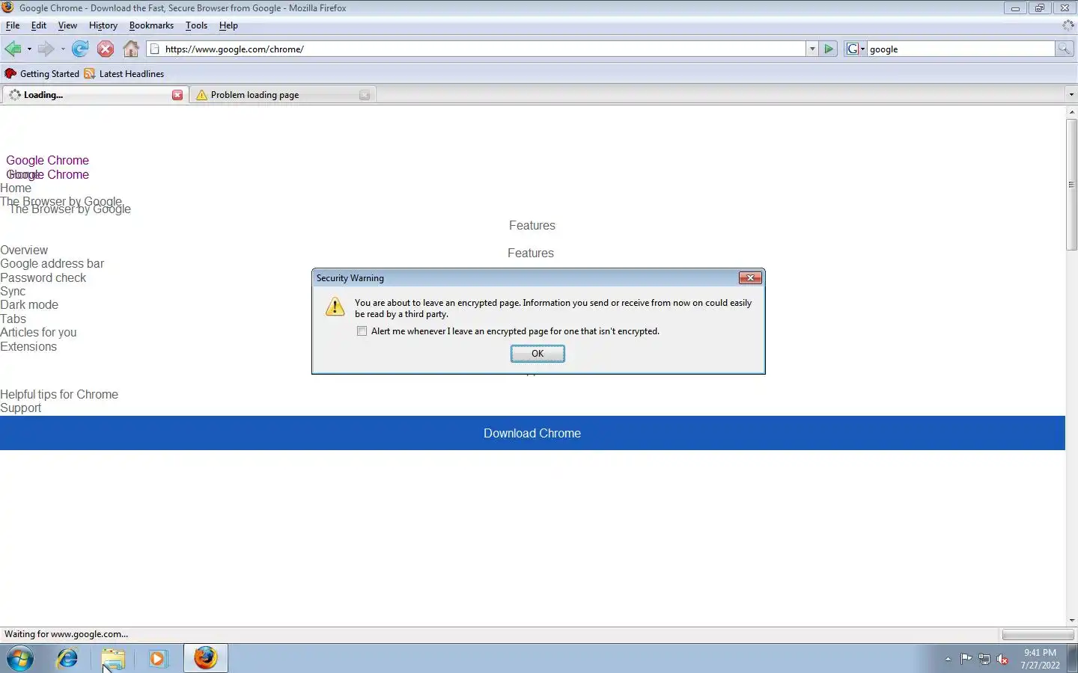
Task: Open the Windows Start menu
Action: (x=21, y=659)
